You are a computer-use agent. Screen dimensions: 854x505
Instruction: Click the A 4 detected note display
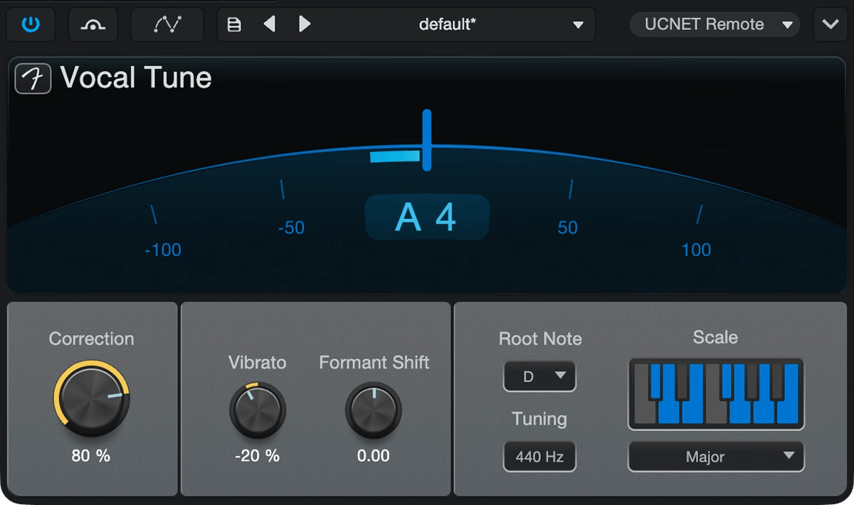[427, 217]
